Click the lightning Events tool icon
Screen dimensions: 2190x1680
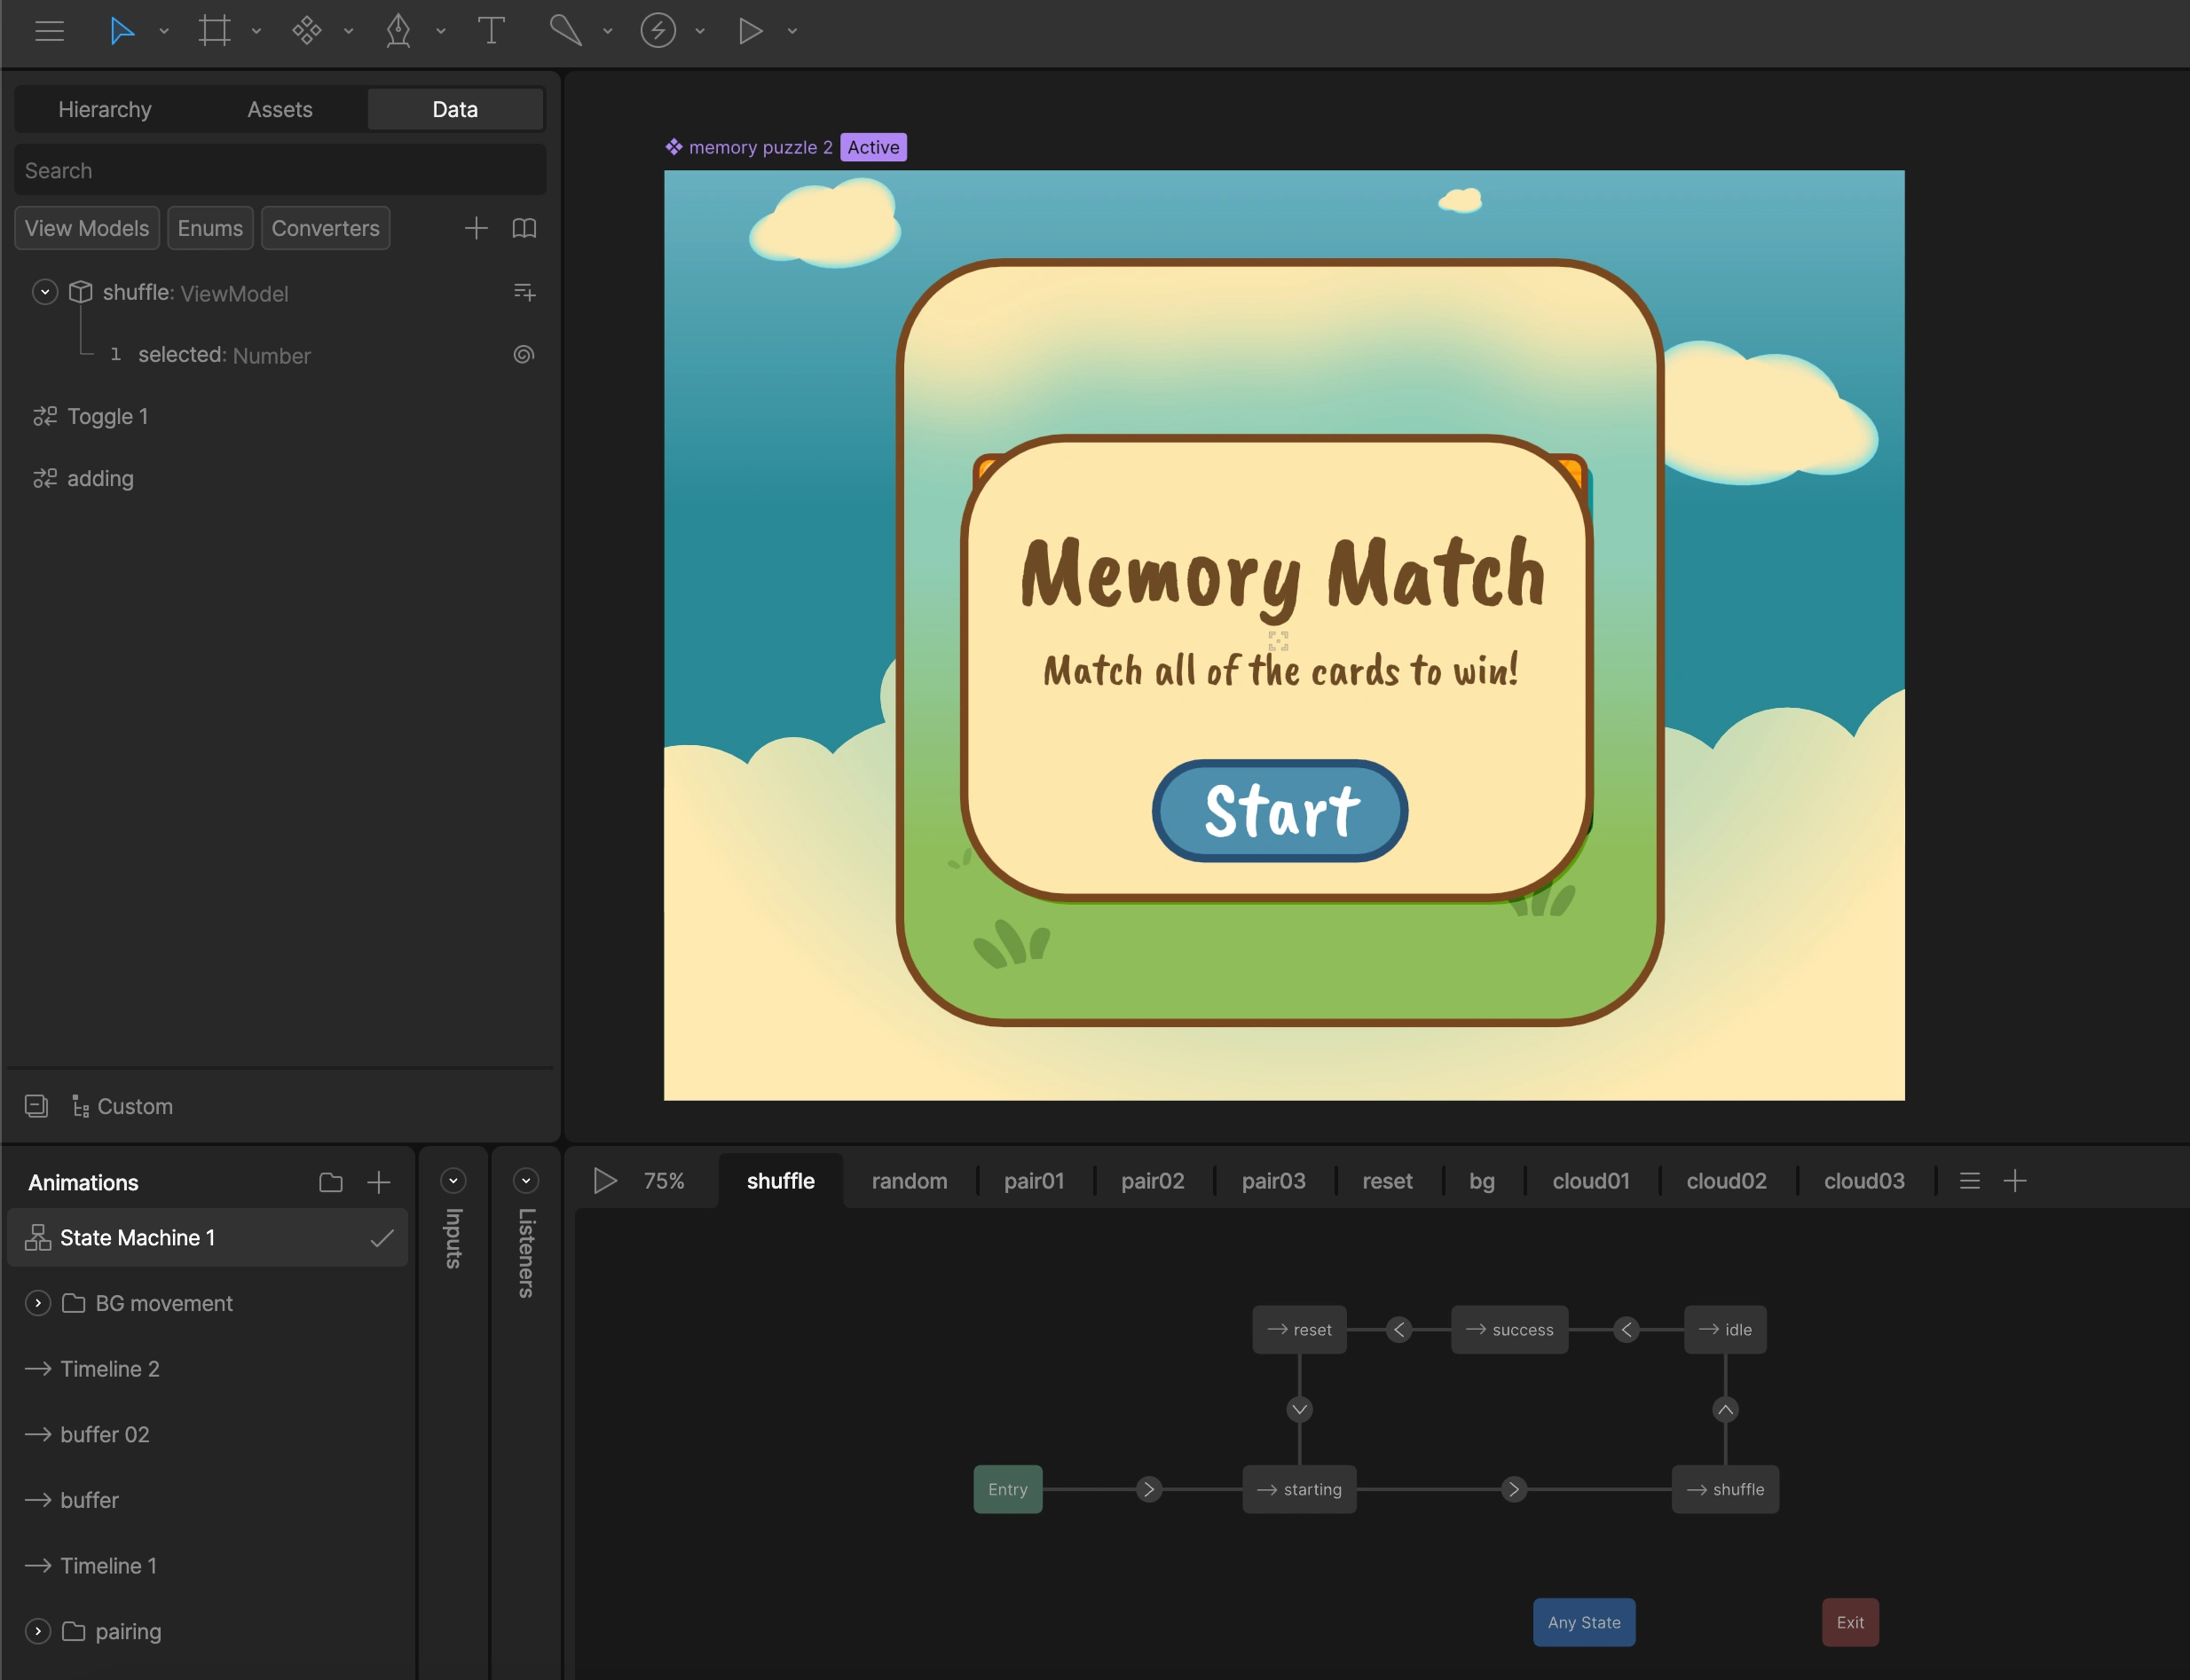658,31
